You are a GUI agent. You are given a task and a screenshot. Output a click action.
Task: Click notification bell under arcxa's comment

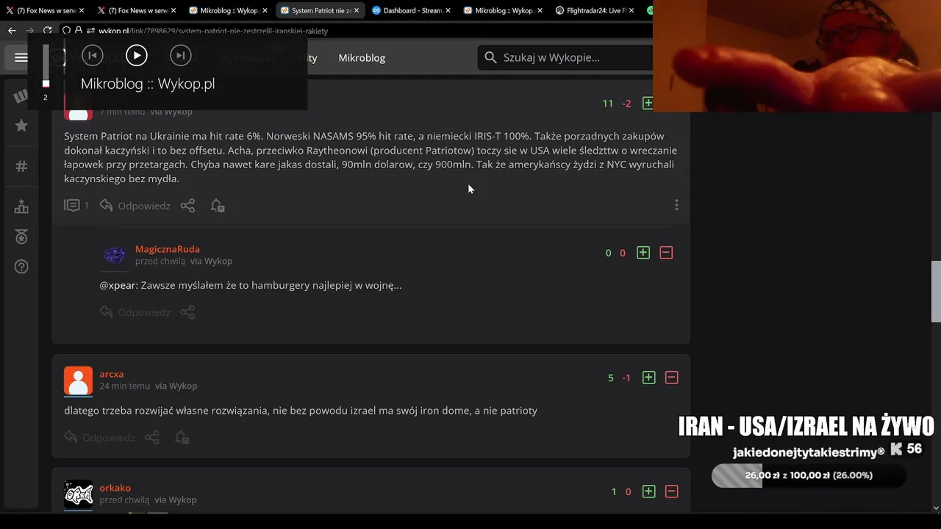[182, 437]
